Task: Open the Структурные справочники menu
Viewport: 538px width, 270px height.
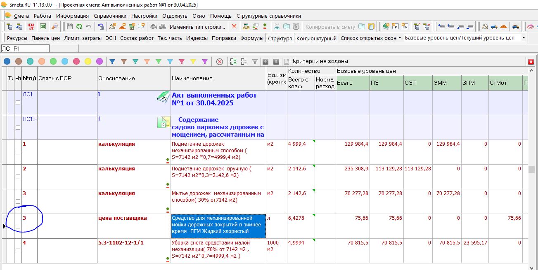Action: 269,16
